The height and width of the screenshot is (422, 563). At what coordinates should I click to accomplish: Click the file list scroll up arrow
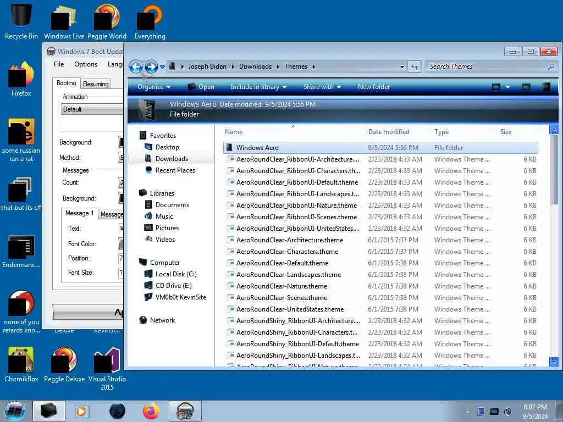coord(554,130)
